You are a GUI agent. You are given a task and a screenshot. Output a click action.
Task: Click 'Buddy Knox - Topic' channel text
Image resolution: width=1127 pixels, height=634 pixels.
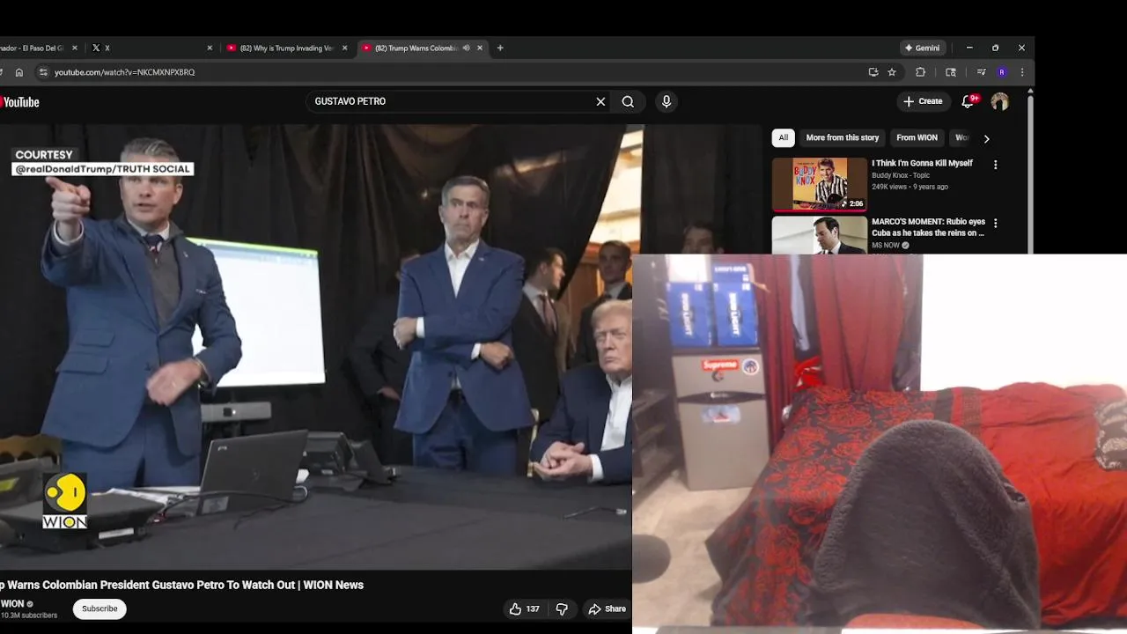point(901,175)
